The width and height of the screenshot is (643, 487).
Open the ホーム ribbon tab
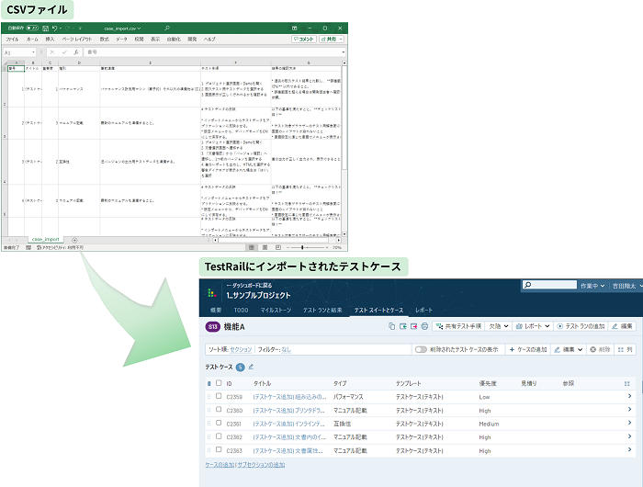click(x=32, y=40)
